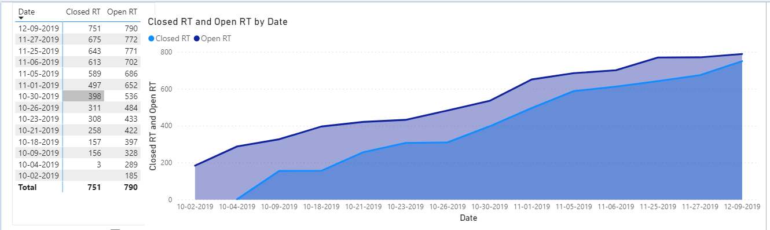
Task: Select table row date 11-27-2019
Action: click(39, 39)
